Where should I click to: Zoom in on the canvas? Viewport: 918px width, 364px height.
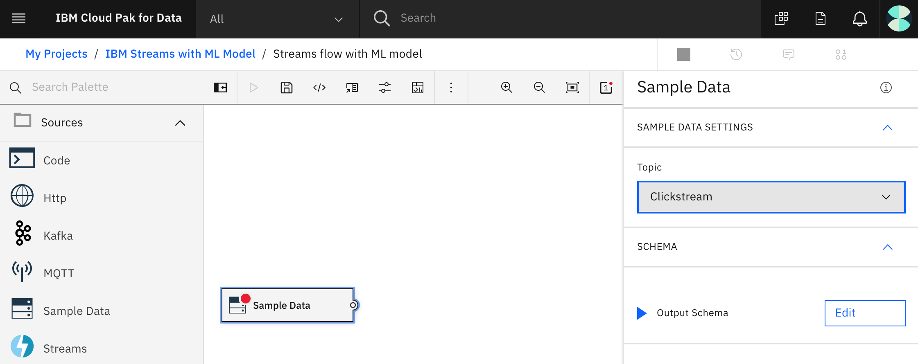tap(507, 88)
